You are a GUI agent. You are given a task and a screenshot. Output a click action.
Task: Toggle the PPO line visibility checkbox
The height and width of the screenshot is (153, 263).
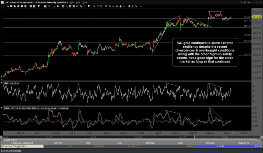coord(46,109)
